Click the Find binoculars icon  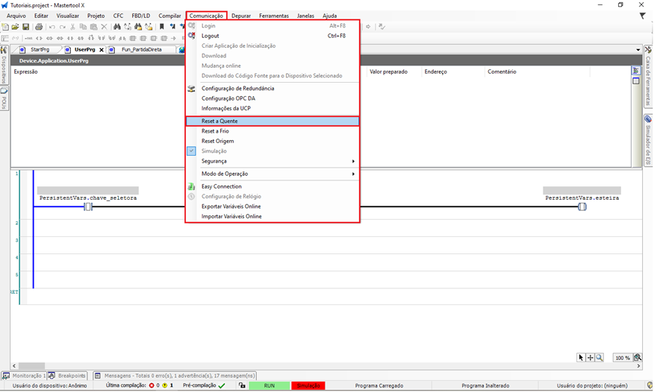pos(117,27)
